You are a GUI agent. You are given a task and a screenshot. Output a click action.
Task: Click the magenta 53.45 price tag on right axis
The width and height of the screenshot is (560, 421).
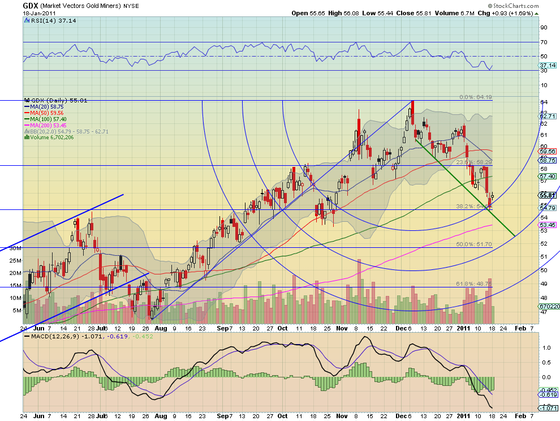pyautogui.click(x=548, y=225)
